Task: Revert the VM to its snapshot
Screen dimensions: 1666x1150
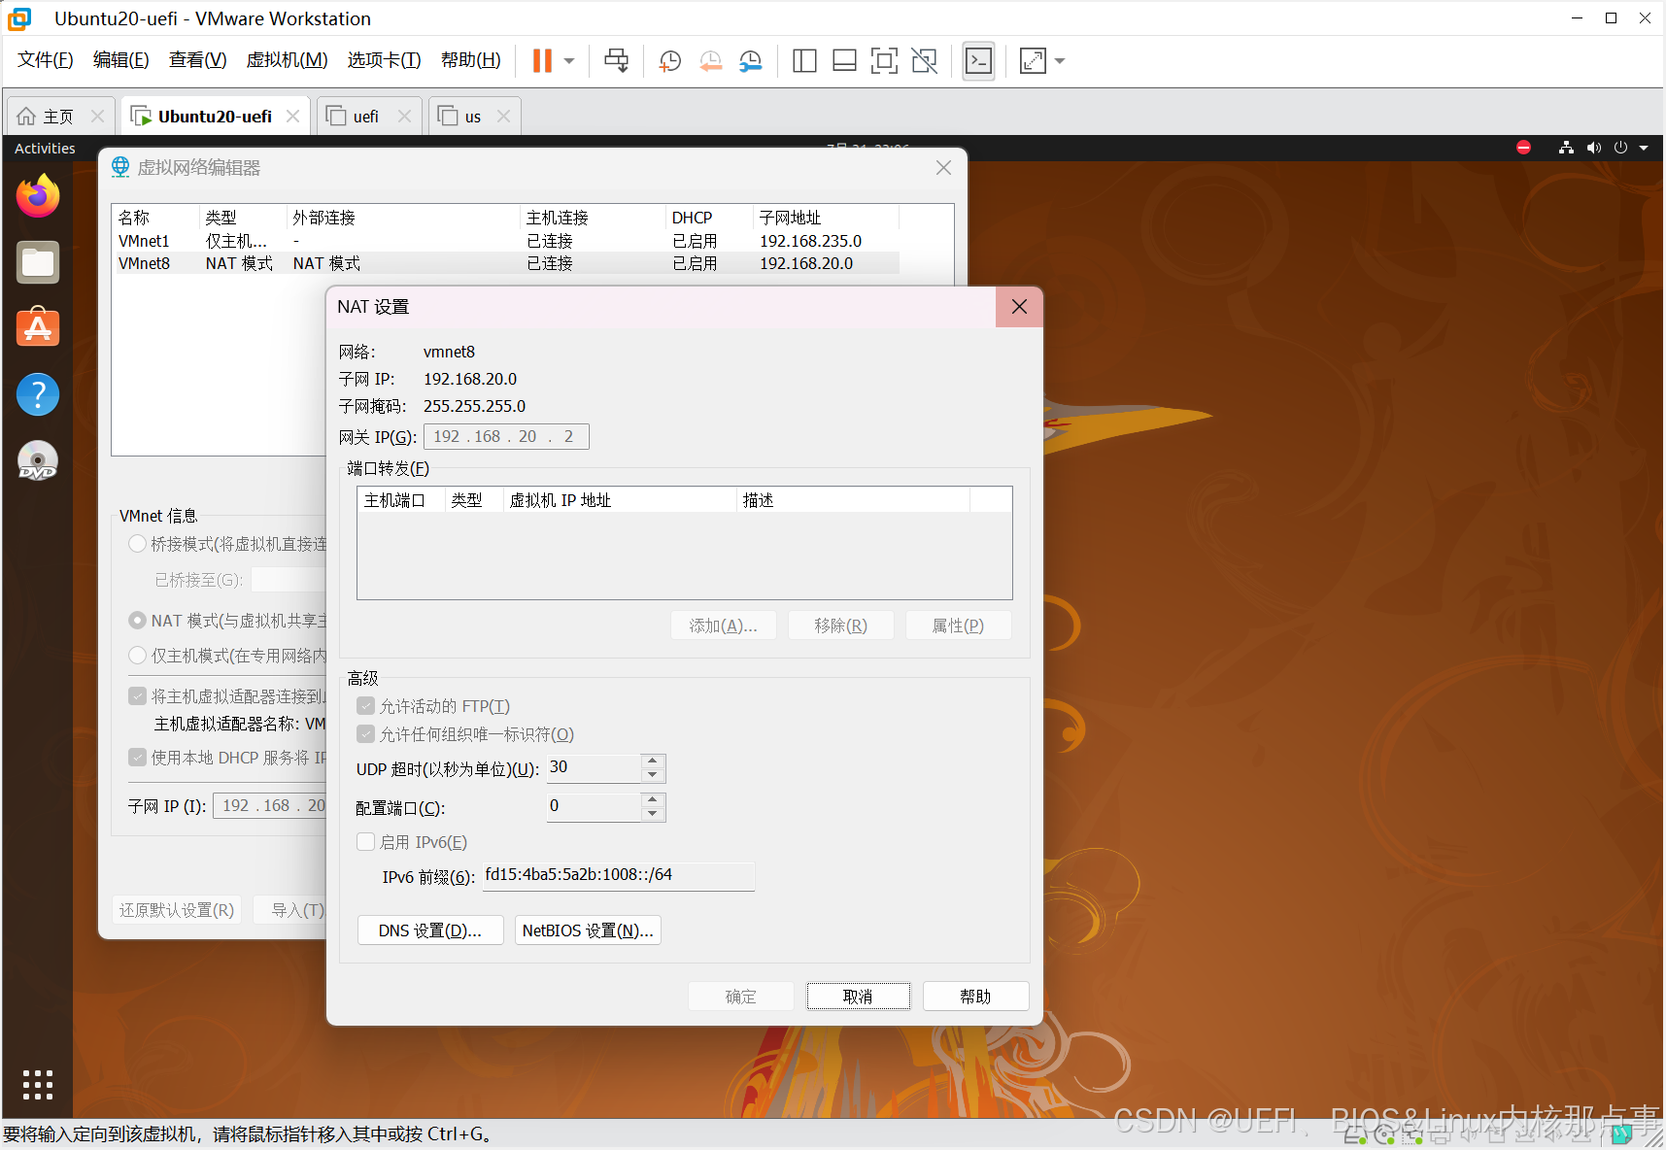Action: click(x=710, y=60)
